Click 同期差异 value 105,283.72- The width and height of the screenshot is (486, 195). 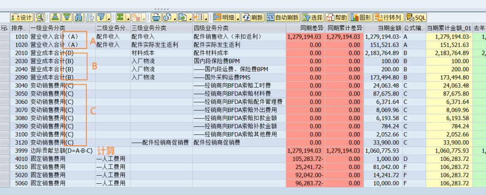[305, 159]
